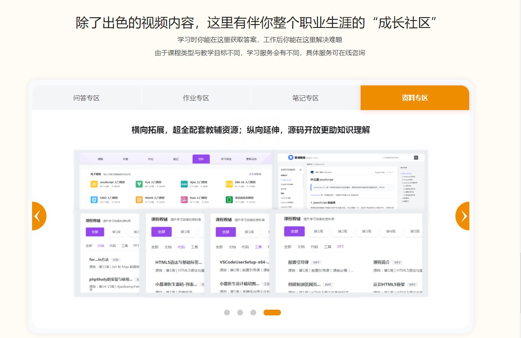Image resolution: width=521 pixels, height=338 pixels.
Task: Click the orange Html5 tutorial icon
Action: point(139,200)
